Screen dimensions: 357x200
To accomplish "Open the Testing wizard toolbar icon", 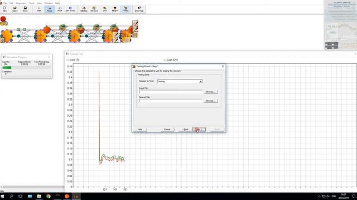I will click(126, 9).
